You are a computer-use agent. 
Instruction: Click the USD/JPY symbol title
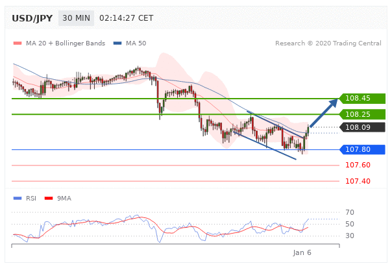tap(32, 18)
